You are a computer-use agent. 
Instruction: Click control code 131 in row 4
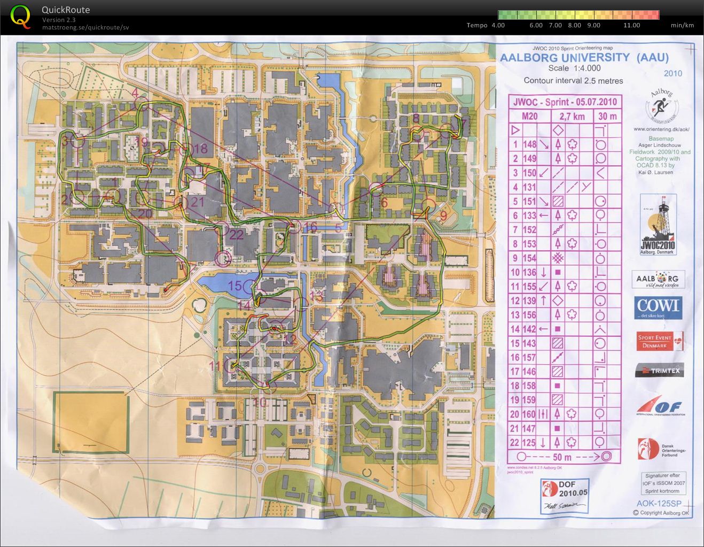click(529, 187)
